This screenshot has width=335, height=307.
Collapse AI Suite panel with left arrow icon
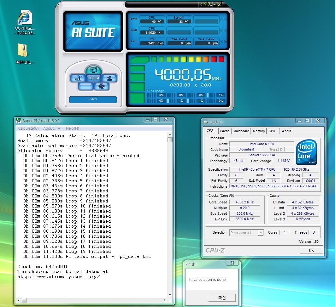coord(201,4)
